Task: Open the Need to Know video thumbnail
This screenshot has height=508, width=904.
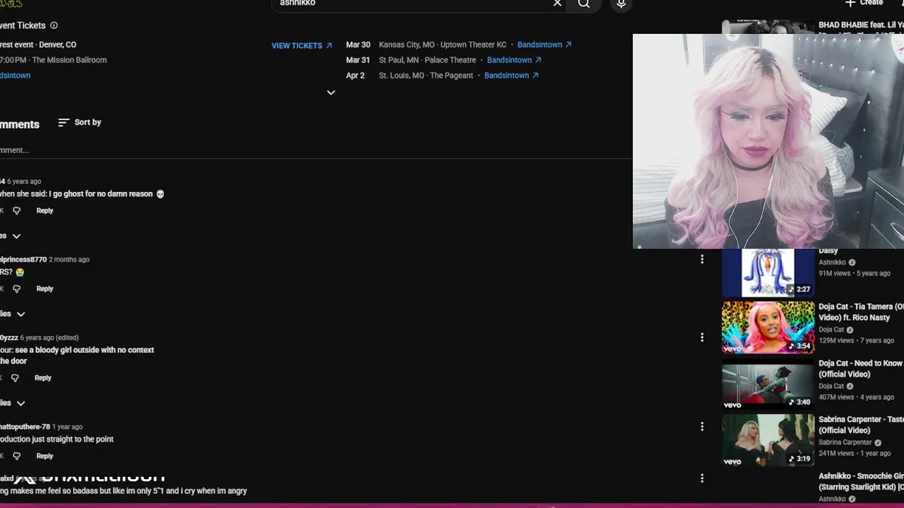Action: tap(768, 384)
